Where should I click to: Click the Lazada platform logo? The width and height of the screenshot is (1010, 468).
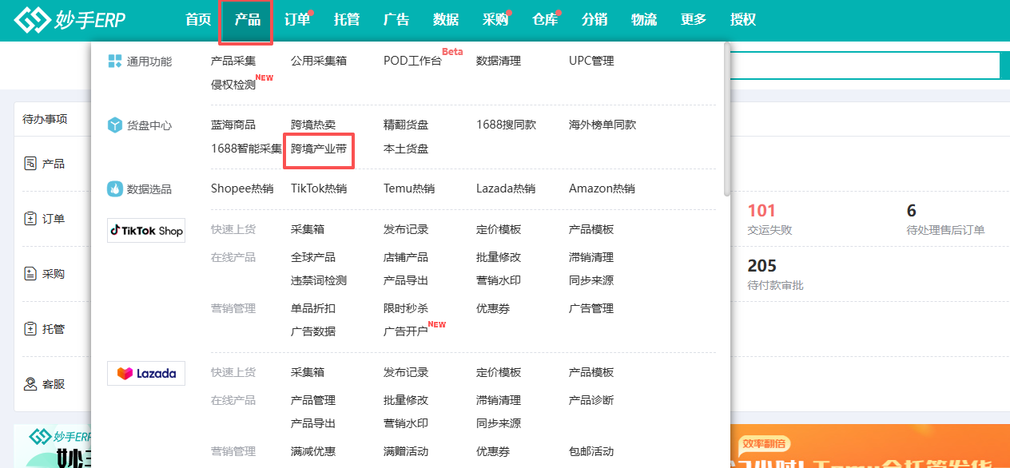(x=146, y=373)
